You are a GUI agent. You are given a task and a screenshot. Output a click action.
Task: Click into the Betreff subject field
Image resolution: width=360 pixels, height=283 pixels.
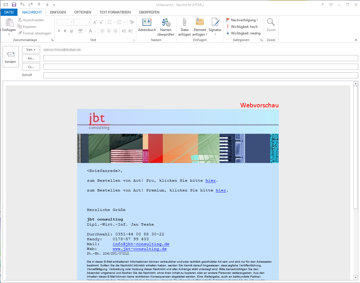(x=201, y=75)
